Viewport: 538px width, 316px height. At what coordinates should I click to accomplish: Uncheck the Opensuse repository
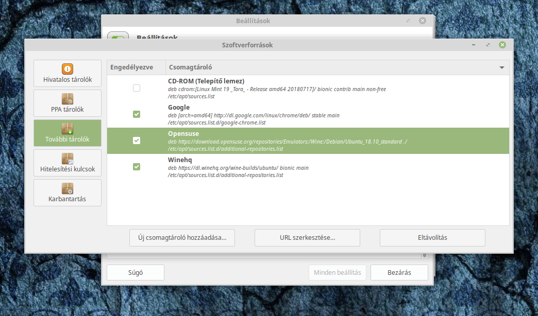(137, 141)
